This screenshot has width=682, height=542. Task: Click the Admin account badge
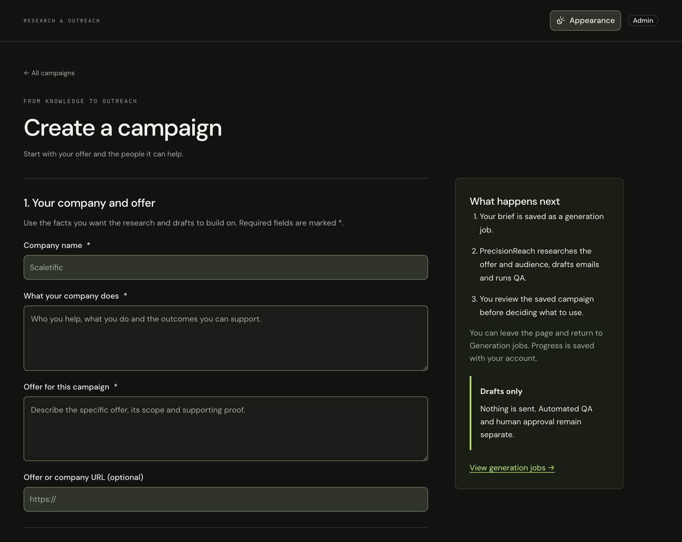coord(643,20)
